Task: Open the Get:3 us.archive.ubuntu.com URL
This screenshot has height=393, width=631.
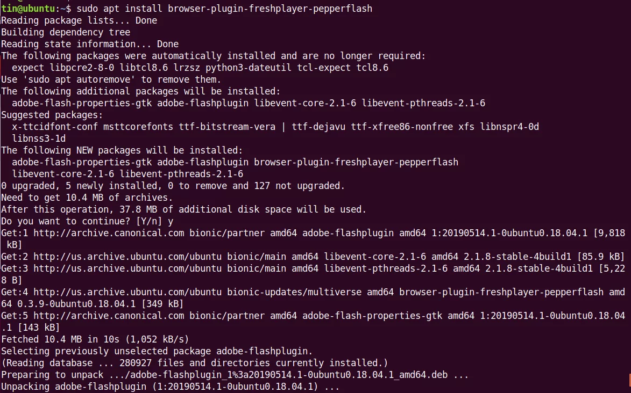Action: (127, 268)
